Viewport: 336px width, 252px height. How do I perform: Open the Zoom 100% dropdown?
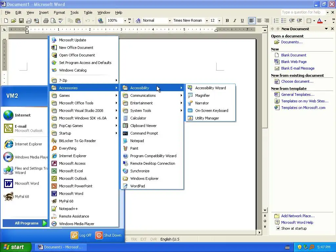[125, 21]
